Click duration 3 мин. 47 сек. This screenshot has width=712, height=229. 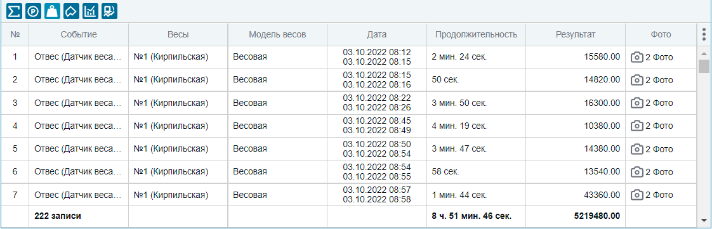[459, 149]
